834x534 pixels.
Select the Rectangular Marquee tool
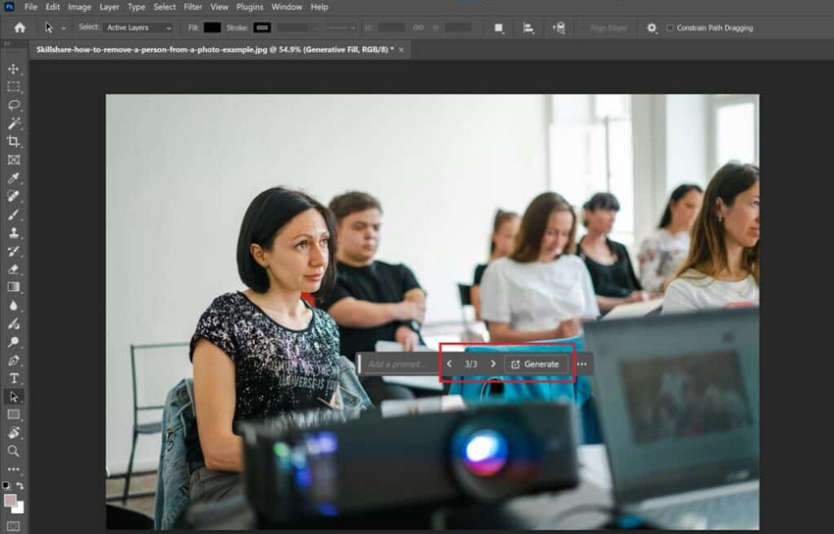pos(14,86)
